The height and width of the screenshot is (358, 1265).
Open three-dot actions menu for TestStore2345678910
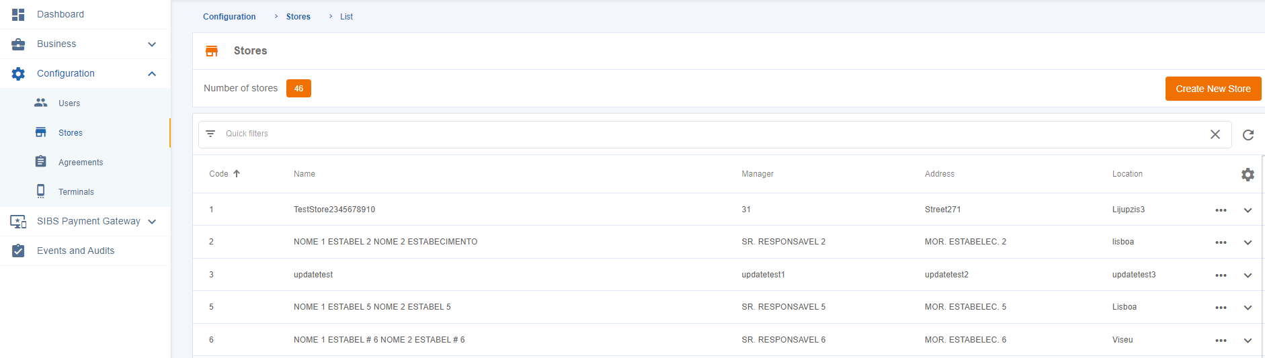point(1221,210)
